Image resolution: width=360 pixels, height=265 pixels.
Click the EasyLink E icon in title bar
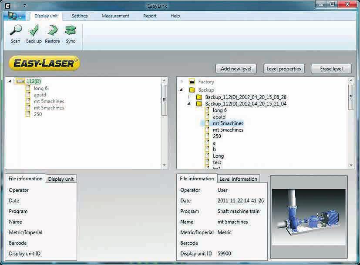[x=7, y=6]
